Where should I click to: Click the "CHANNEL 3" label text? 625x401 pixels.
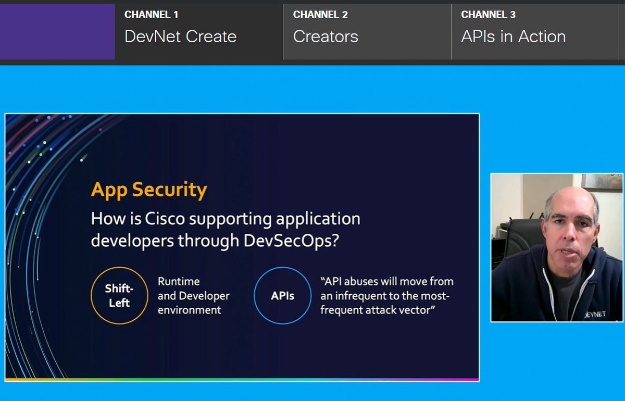tap(488, 15)
